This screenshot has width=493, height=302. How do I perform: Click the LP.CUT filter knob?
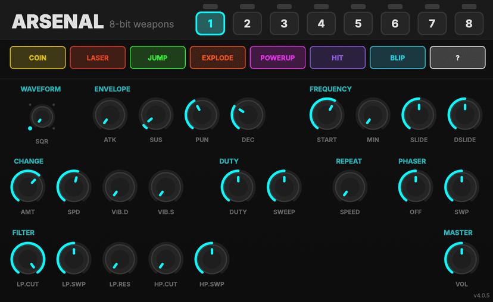point(28,259)
